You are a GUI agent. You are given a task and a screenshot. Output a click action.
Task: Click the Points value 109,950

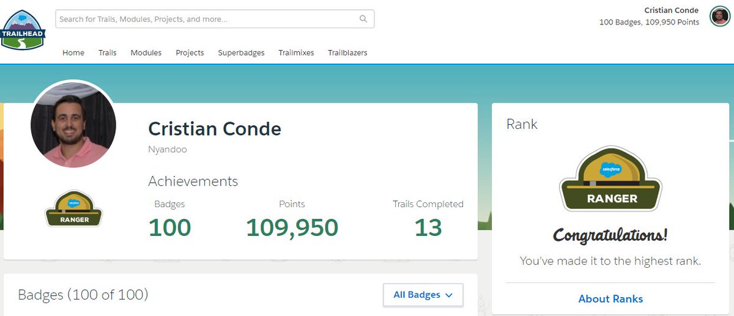coord(292,228)
